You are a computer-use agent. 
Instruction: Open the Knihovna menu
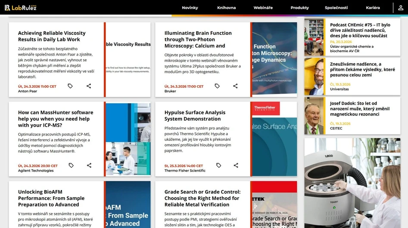click(x=226, y=8)
